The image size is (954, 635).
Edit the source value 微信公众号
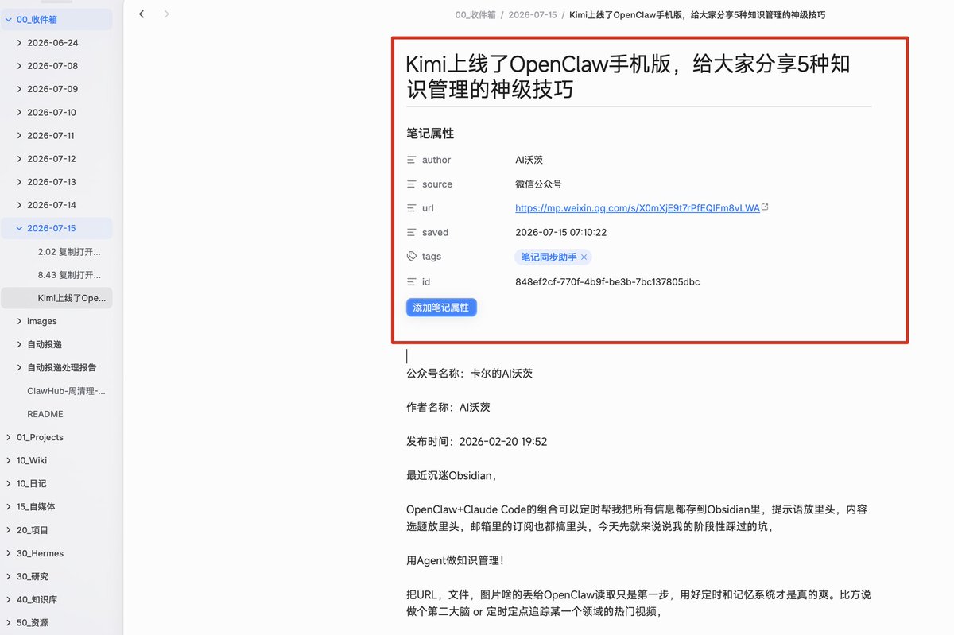[x=538, y=184]
